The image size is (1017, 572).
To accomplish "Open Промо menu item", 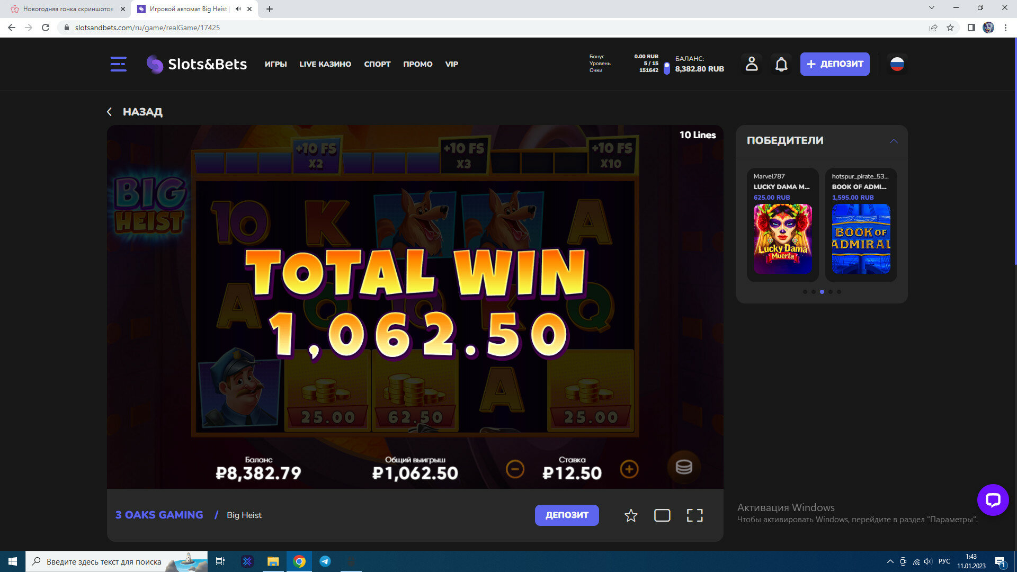I will [417, 64].
